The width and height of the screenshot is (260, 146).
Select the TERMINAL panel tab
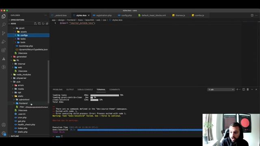coord(101,90)
